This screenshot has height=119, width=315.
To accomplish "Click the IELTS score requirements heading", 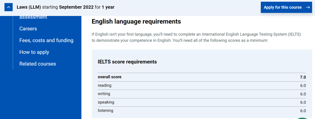I will point(127,62).
